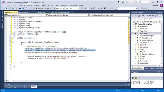Collapse the Startup class code region
164x92 pixels.
coord(13,38)
